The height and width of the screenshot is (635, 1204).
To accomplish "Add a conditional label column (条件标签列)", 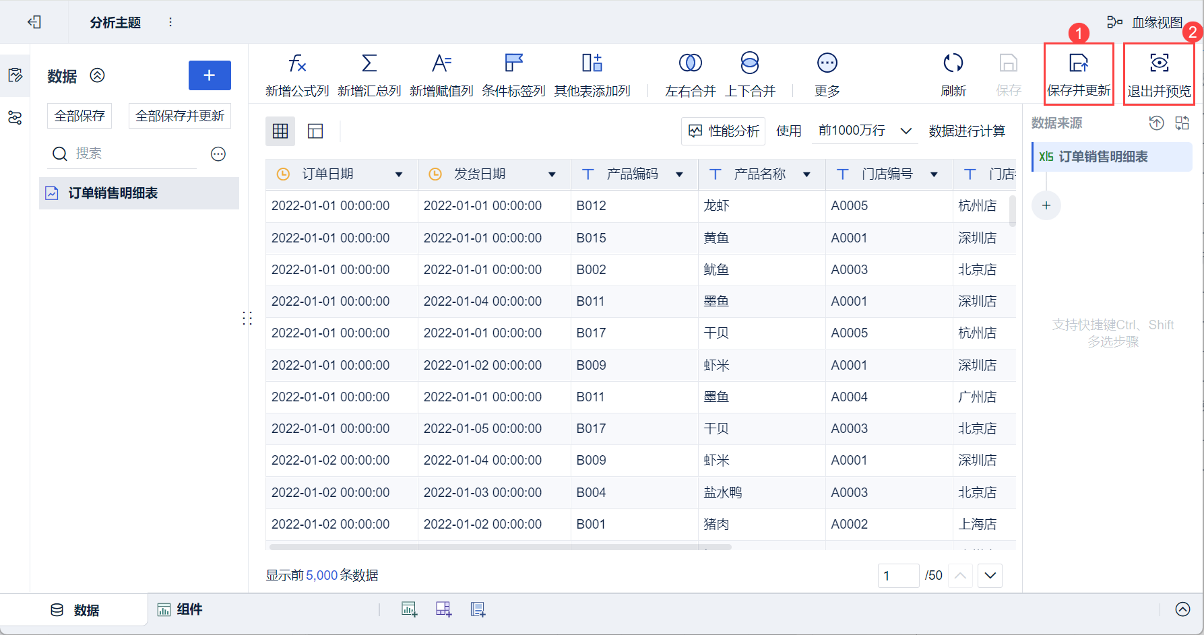I will point(513,75).
